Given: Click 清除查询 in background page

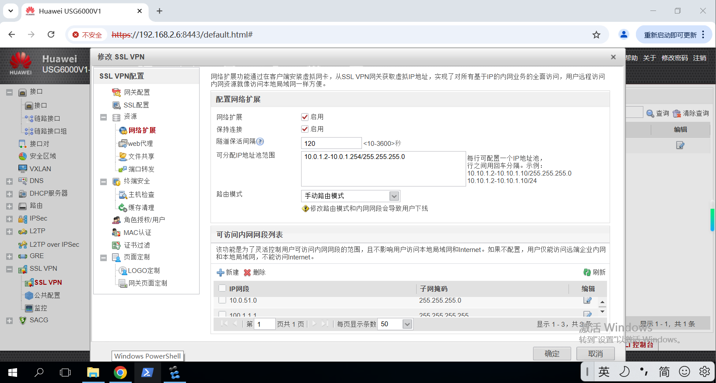Looking at the screenshot, I should (691, 113).
